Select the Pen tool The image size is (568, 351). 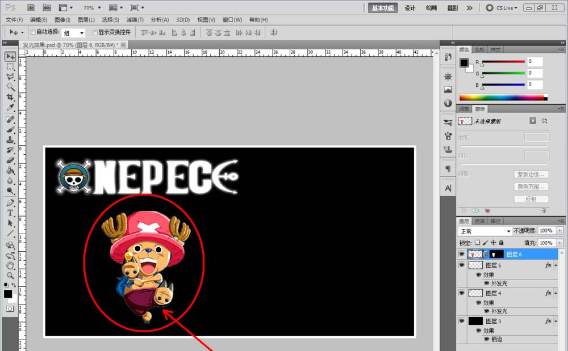[10, 202]
